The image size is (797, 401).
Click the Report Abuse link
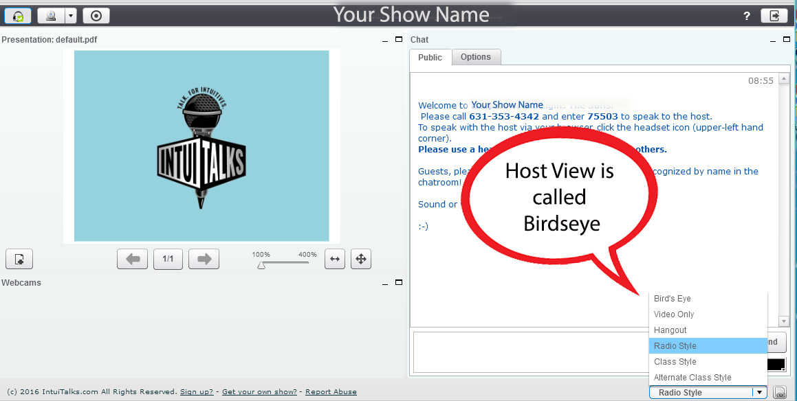(x=331, y=392)
